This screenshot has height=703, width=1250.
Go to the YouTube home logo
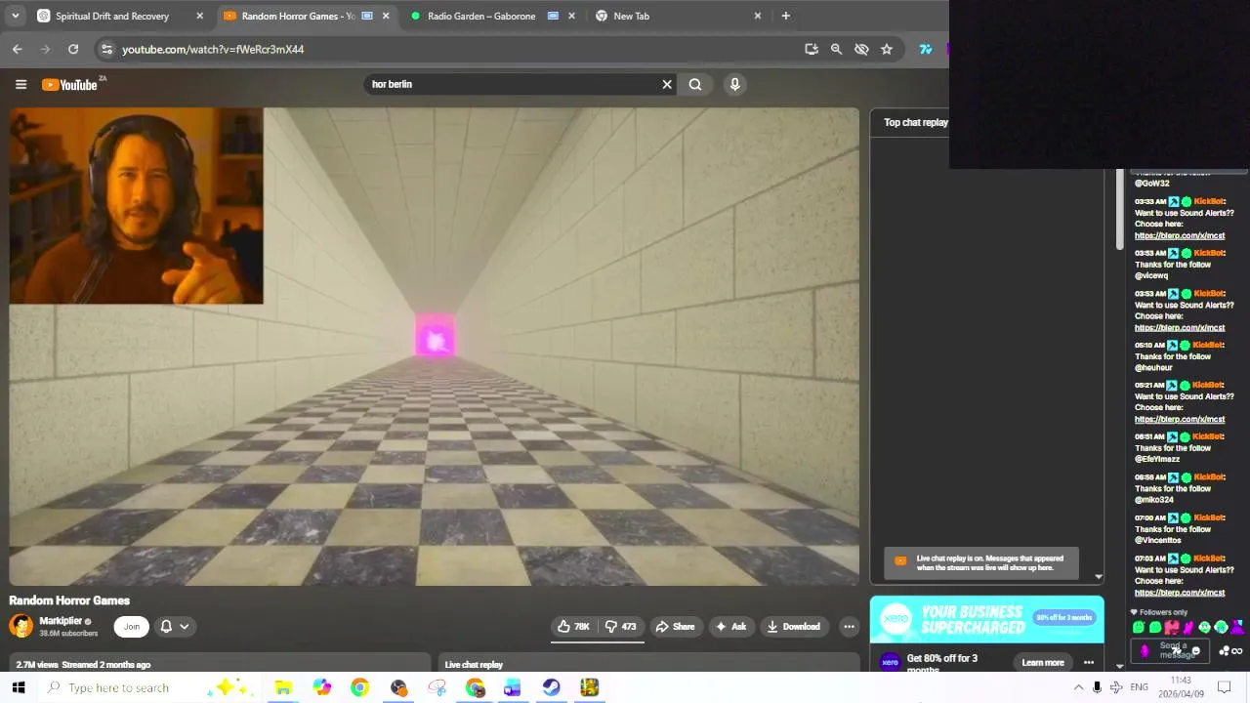click(x=69, y=84)
